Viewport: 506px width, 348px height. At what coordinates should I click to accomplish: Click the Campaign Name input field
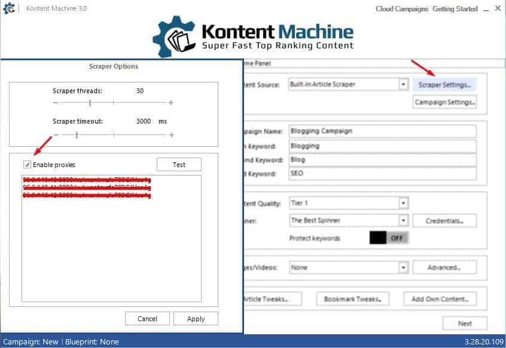click(x=382, y=131)
